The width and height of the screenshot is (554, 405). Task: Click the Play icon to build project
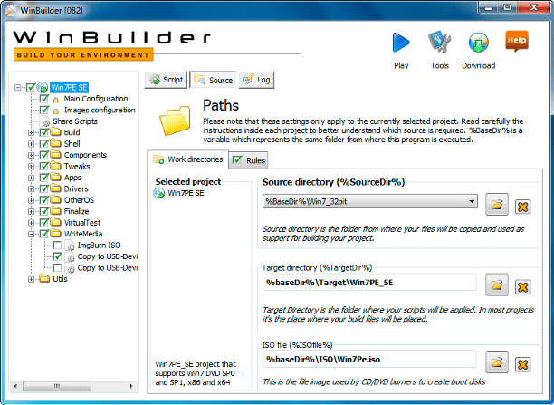401,43
